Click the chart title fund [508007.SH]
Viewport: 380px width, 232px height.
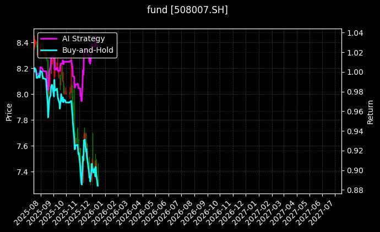187,10
